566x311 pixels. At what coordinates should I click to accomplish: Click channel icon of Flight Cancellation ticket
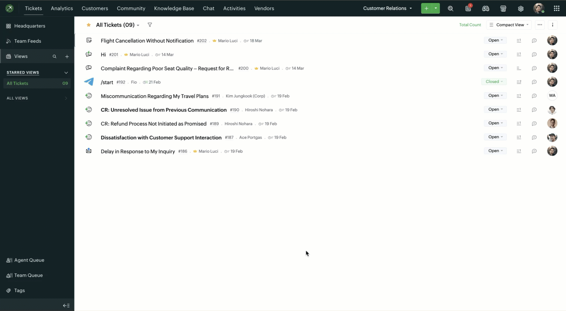(x=89, y=40)
